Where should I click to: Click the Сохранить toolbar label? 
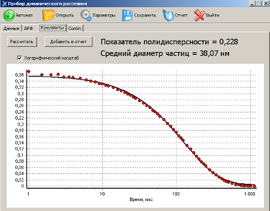(x=145, y=16)
